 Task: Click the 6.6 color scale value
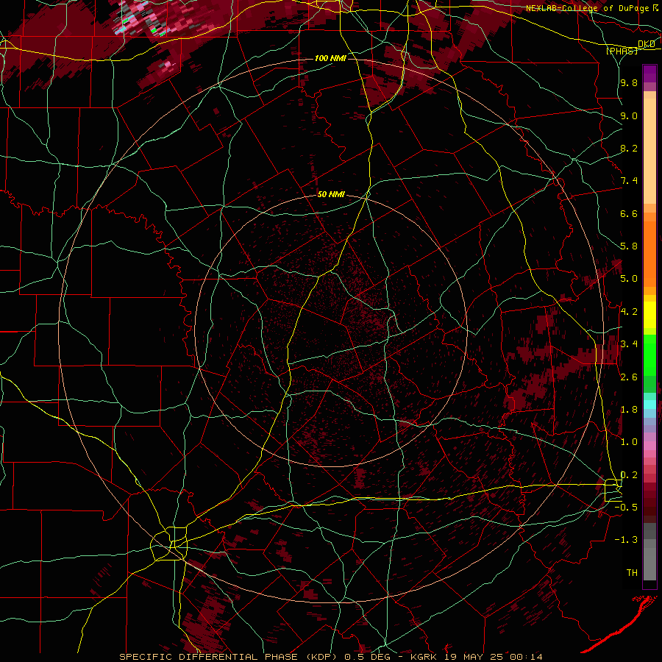(x=629, y=213)
